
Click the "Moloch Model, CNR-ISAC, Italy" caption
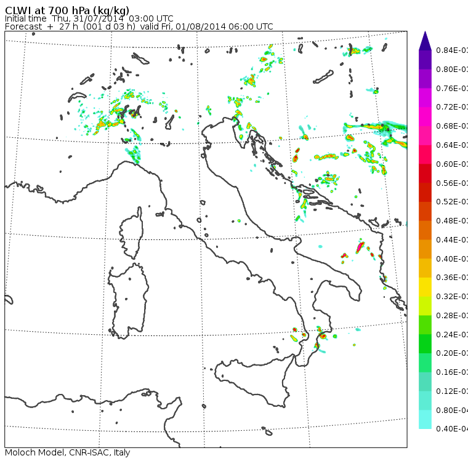click(68, 452)
